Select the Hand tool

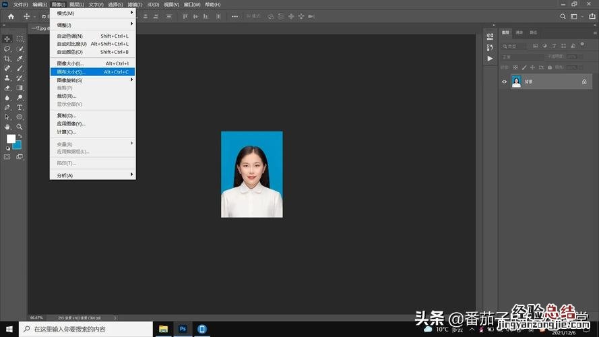[7, 127]
